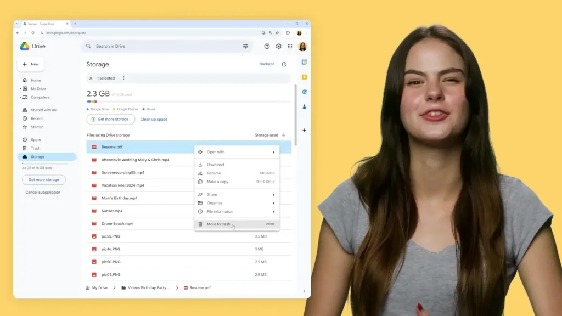Toggle the Storage used sort arrow
This screenshot has height=316, width=562.
point(284,135)
